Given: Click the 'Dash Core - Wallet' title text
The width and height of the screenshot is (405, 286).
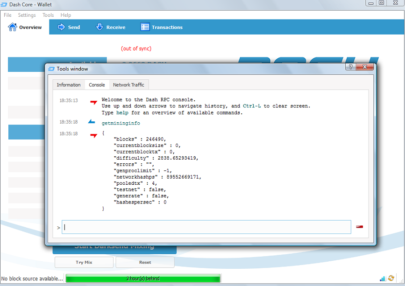Looking at the screenshot, I should pyautogui.click(x=30, y=5).
